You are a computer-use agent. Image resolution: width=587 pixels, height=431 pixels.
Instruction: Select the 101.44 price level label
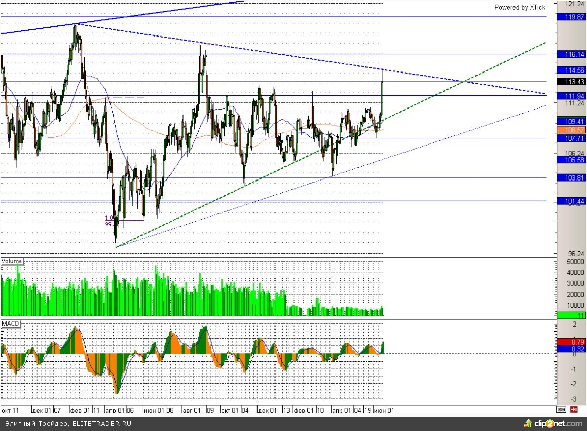coord(571,201)
